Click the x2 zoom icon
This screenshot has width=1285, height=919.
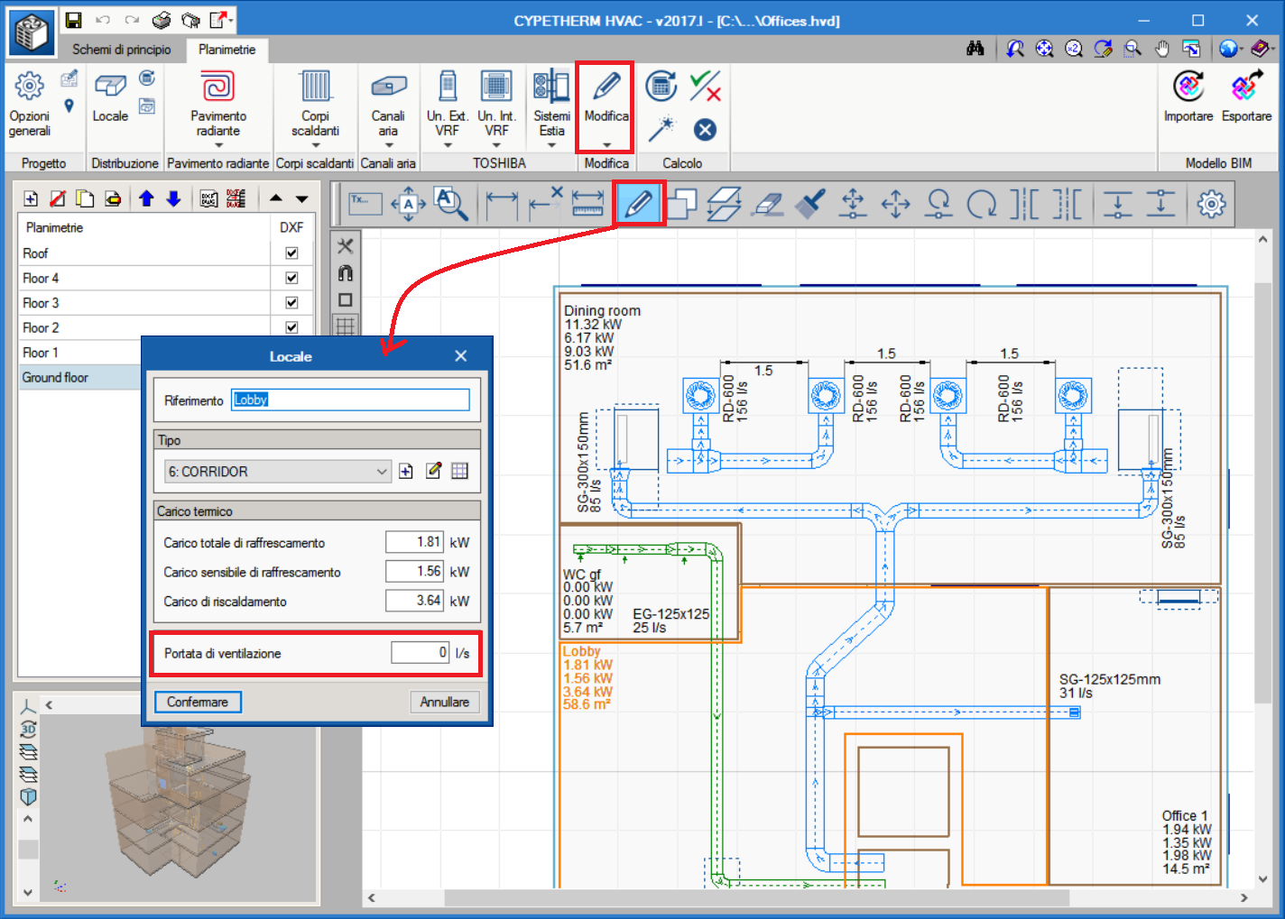[x=1074, y=49]
